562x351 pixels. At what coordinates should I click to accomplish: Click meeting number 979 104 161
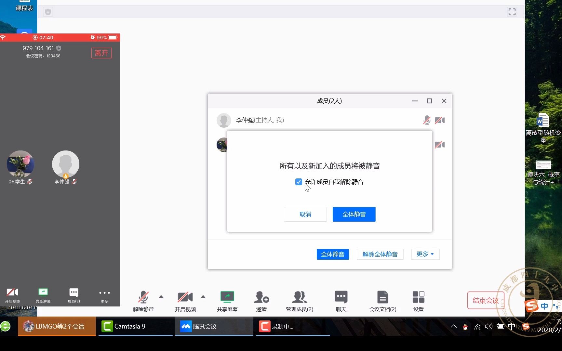click(38, 48)
